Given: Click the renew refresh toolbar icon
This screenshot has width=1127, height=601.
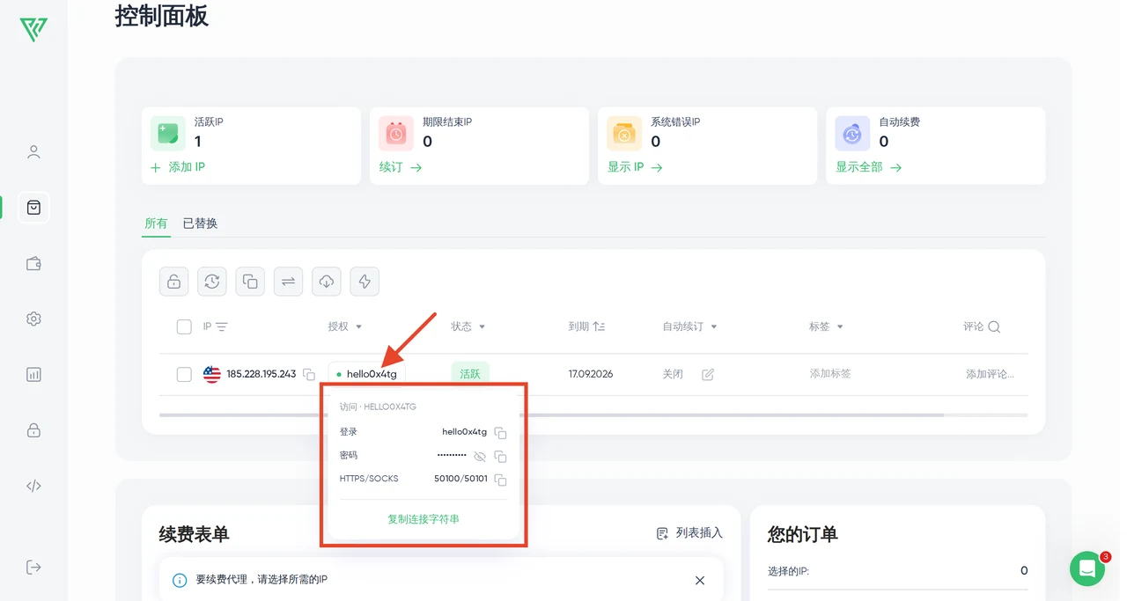Looking at the screenshot, I should (x=212, y=282).
